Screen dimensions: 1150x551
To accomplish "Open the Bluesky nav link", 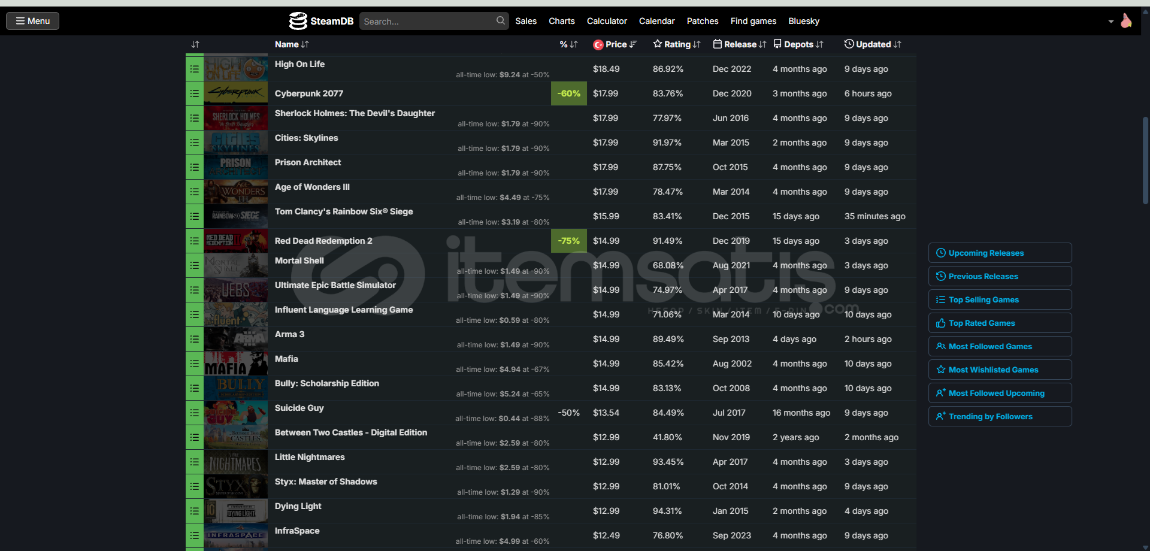I will 804,21.
